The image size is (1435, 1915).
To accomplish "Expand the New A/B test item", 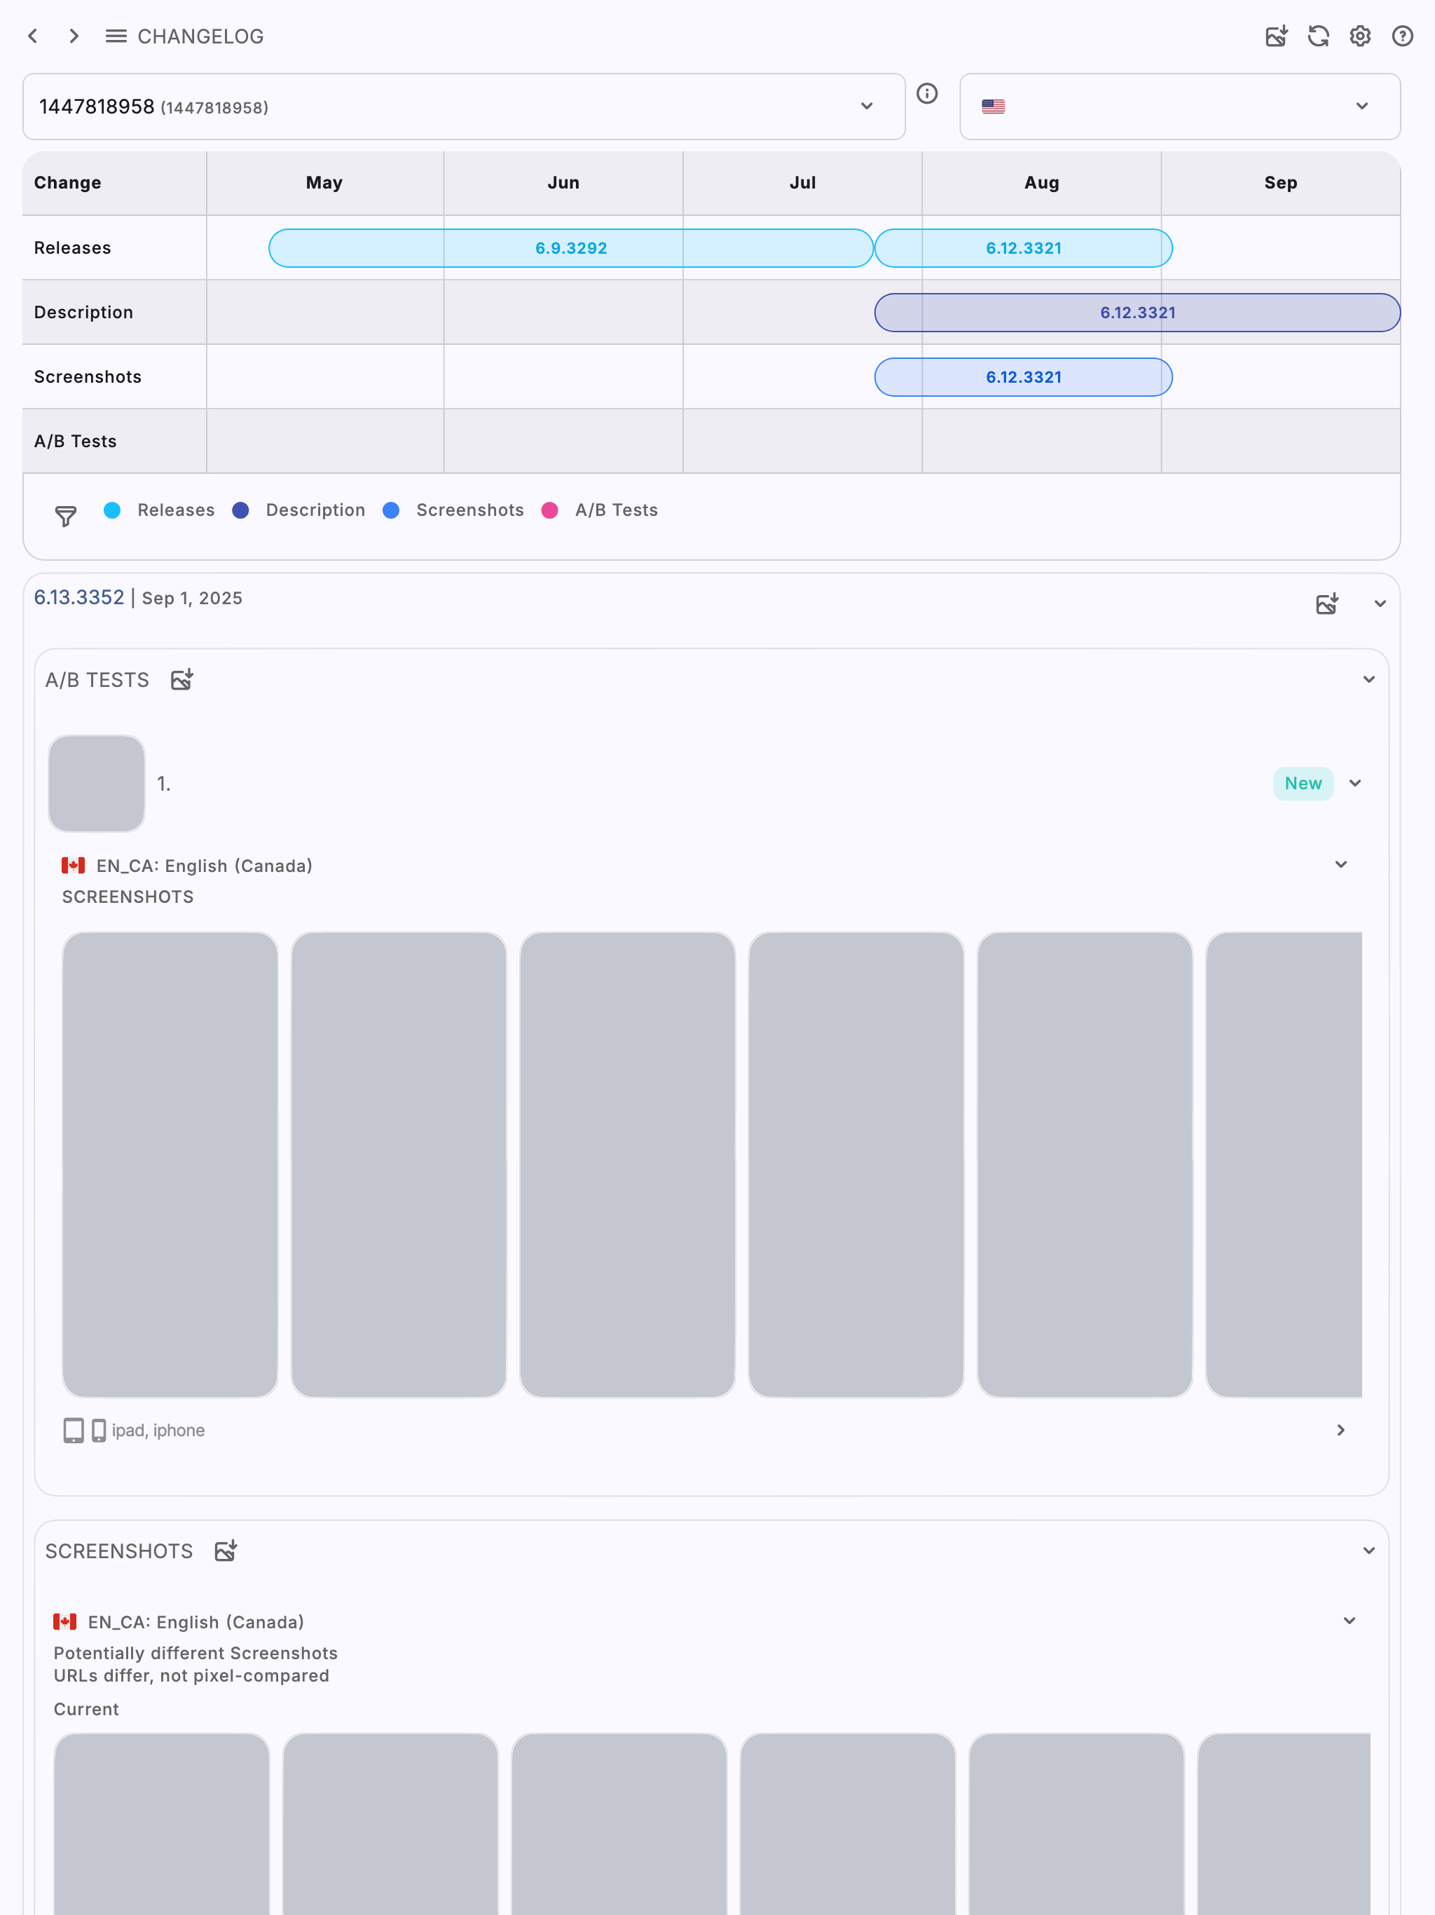I will pyautogui.click(x=1355, y=784).
